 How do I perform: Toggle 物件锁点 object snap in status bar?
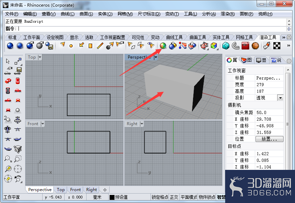[207, 197]
